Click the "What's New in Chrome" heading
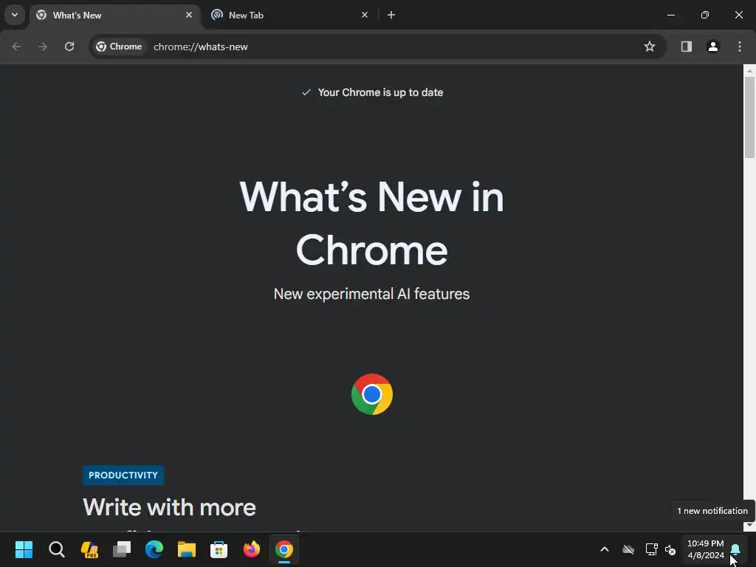 (x=372, y=223)
